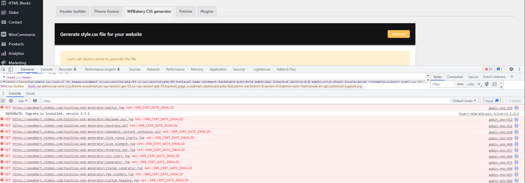Click red error icon on button.jpg row
Image resolution: width=525 pixels, height=183 pixels.
pos(2,107)
